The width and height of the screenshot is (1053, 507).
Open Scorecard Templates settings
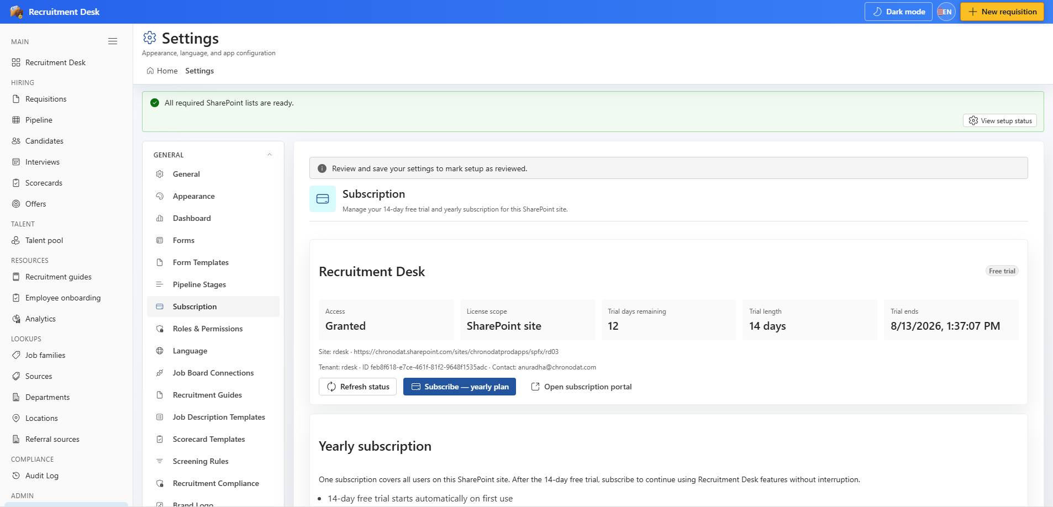coord(213,439)
